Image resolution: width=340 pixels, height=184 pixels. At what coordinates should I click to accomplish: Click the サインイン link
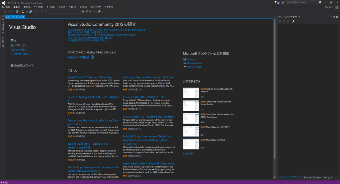pyautogui.click(x=329, y=7)
